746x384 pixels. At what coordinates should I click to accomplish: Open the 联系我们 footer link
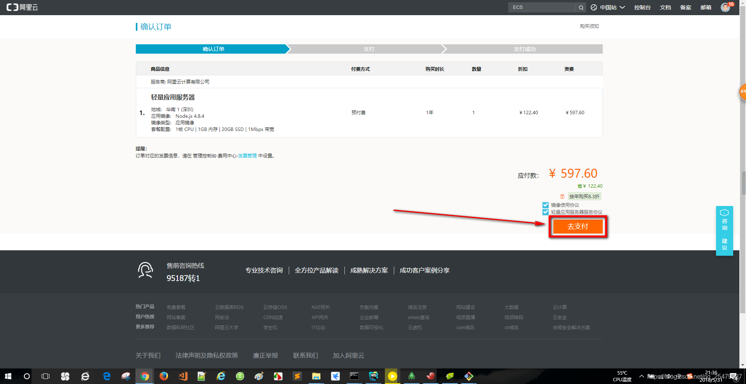305,355
